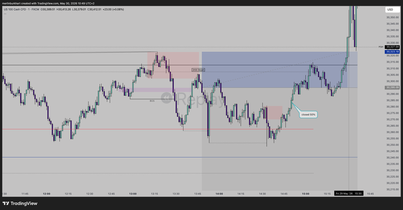Click the 30,327.04 price label on axis
The height and width of the screenshot is (210, 403).
coord(392,47)
